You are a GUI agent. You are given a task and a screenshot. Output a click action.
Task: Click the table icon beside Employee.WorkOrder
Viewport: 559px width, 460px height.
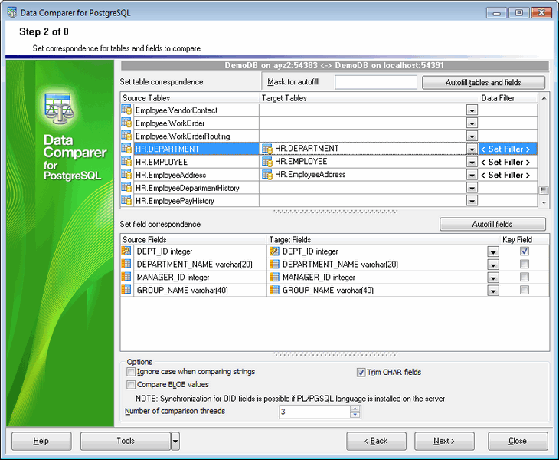click(x=126, y=123)
